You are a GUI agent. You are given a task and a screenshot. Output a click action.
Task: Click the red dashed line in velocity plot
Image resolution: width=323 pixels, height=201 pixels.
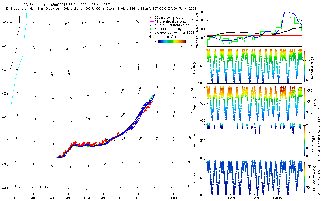click(x=254, y=36)
